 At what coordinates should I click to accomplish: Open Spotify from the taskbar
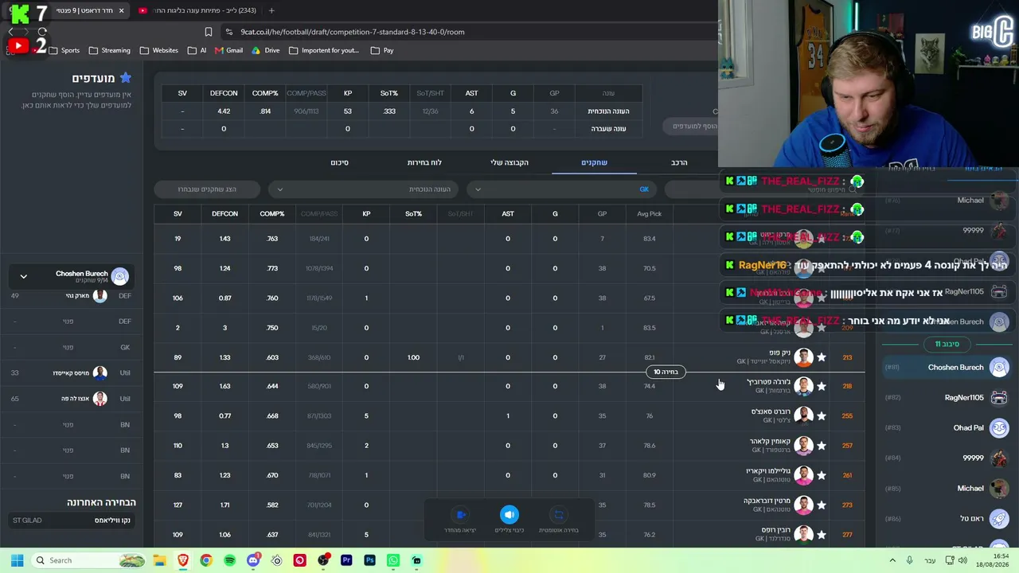(229, 560)
